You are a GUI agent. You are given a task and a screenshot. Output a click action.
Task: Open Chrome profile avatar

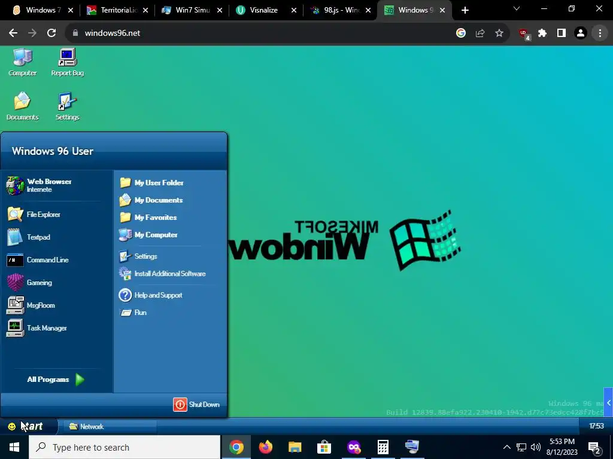click(581, 33)
